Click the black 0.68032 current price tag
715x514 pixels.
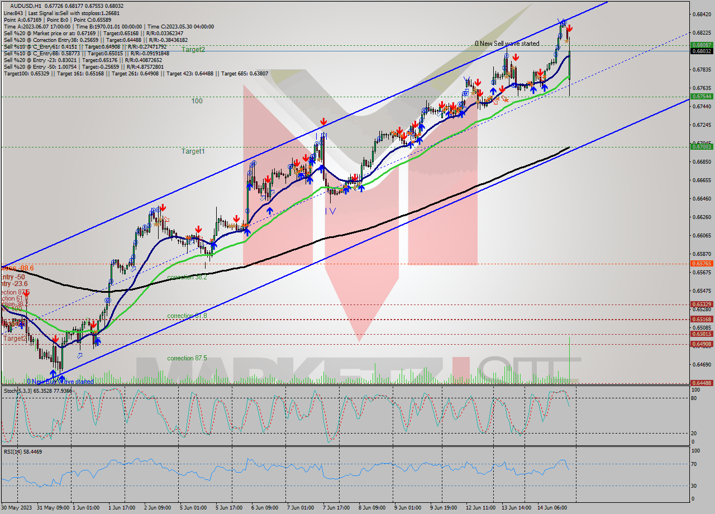(x=701, y=51)
